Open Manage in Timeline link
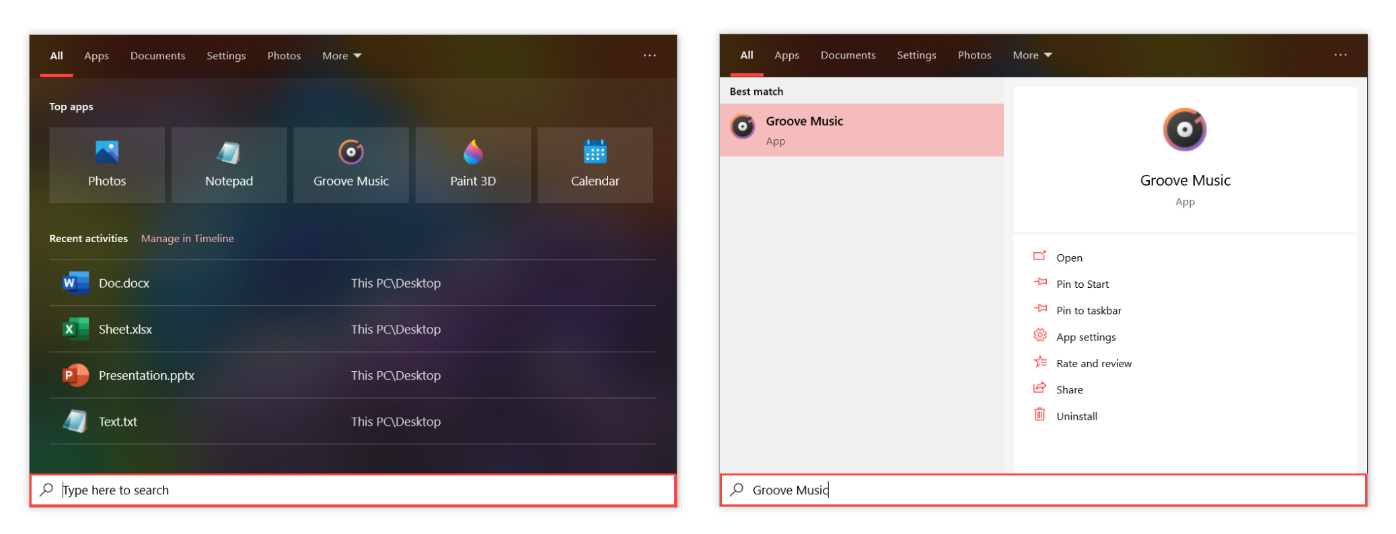 [x=187, y=238]
